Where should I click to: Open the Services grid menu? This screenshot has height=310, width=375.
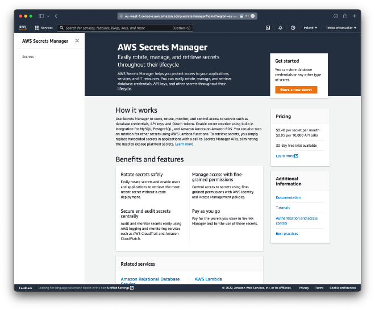click(x=44, y=27)
